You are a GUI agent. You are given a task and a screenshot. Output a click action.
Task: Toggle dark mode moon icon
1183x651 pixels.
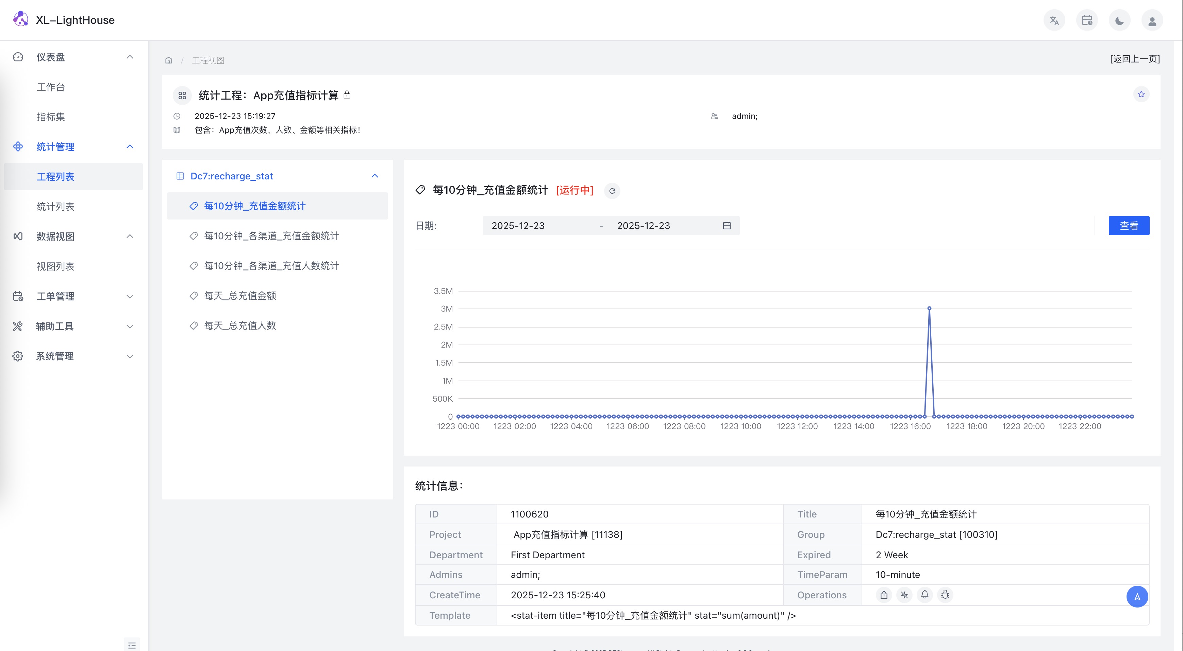(x=1119, y=21)
